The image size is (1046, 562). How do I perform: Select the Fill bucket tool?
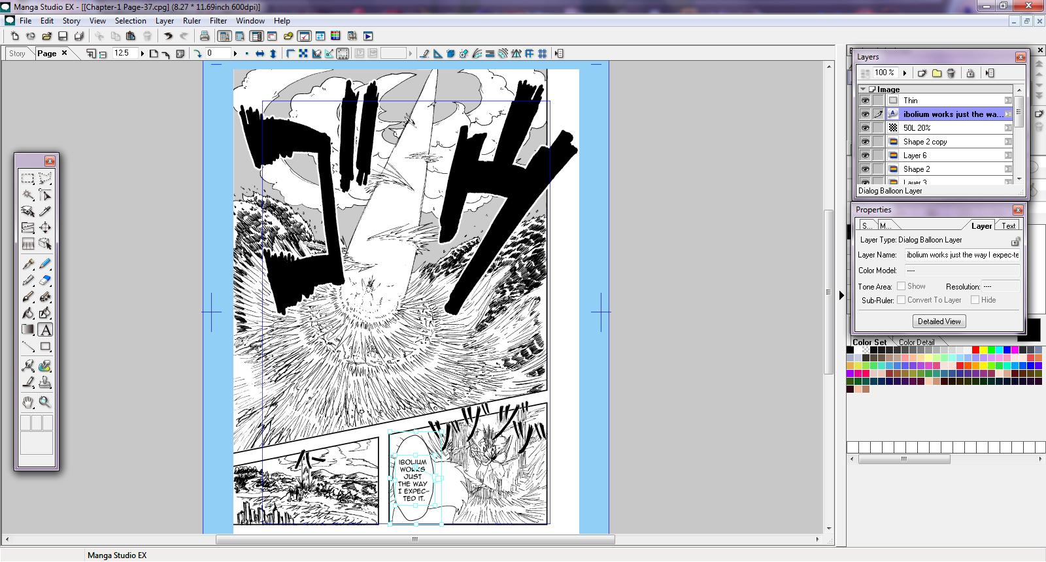coord(27,313)
